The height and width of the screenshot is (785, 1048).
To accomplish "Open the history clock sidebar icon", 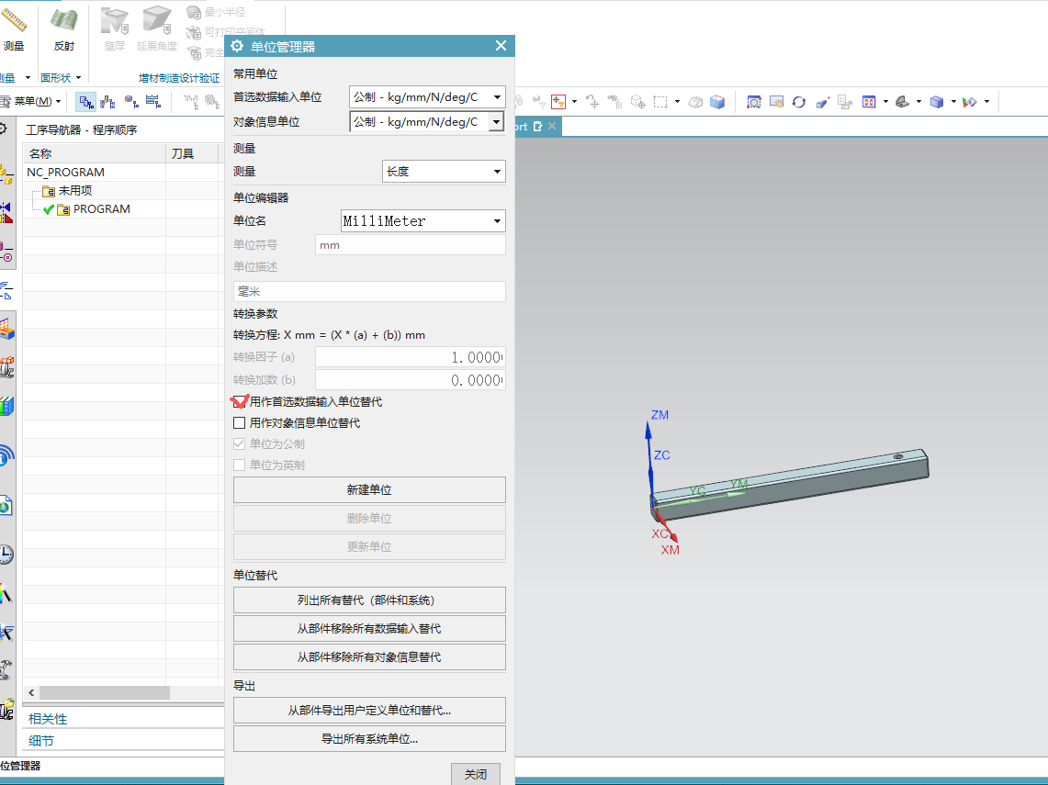I will pyautogui.click(x=6, y=555).
